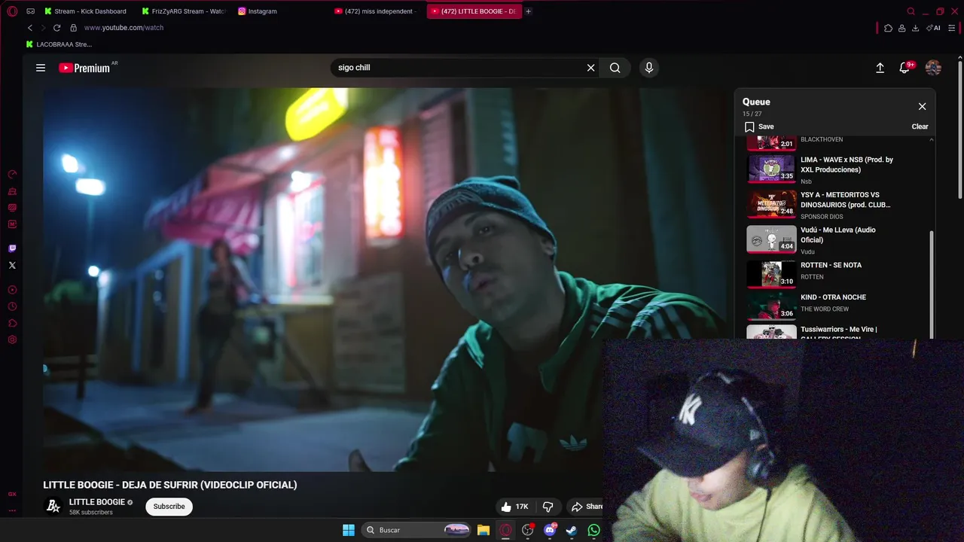This screenshot has width=964, height=542.
Task: Focus the address bar www.youtube.com/watch
Action: tap(124, 28)
